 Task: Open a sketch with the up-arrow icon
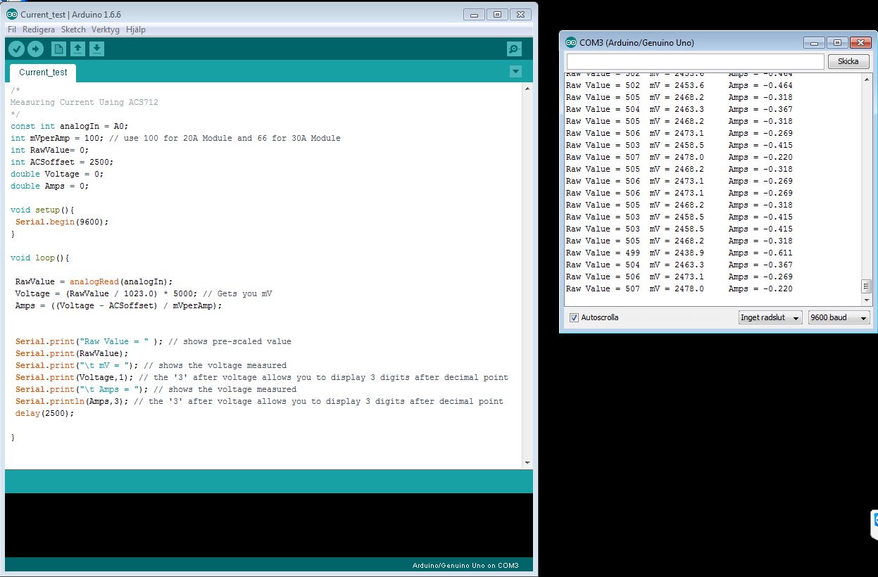click(x=77, y=49)
